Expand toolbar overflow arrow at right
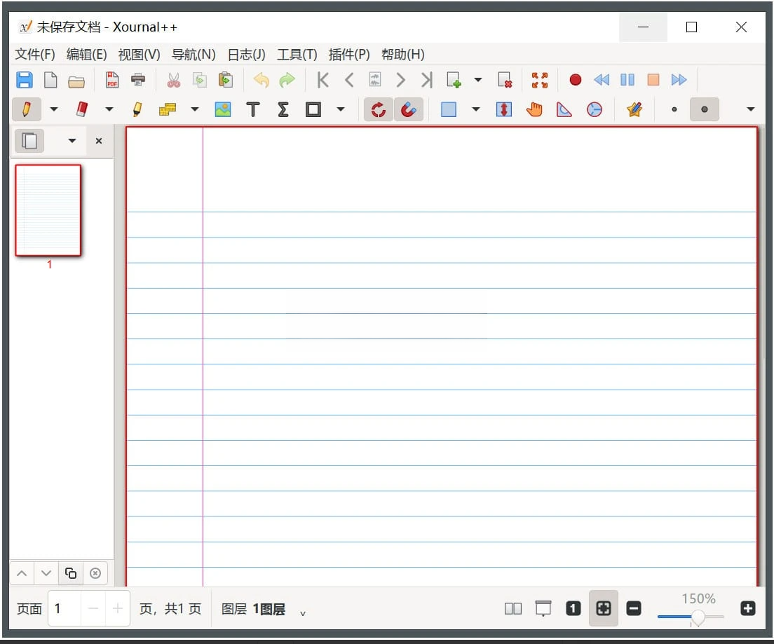Viewport: 774px width, 644px height. [x=751, y=109]
